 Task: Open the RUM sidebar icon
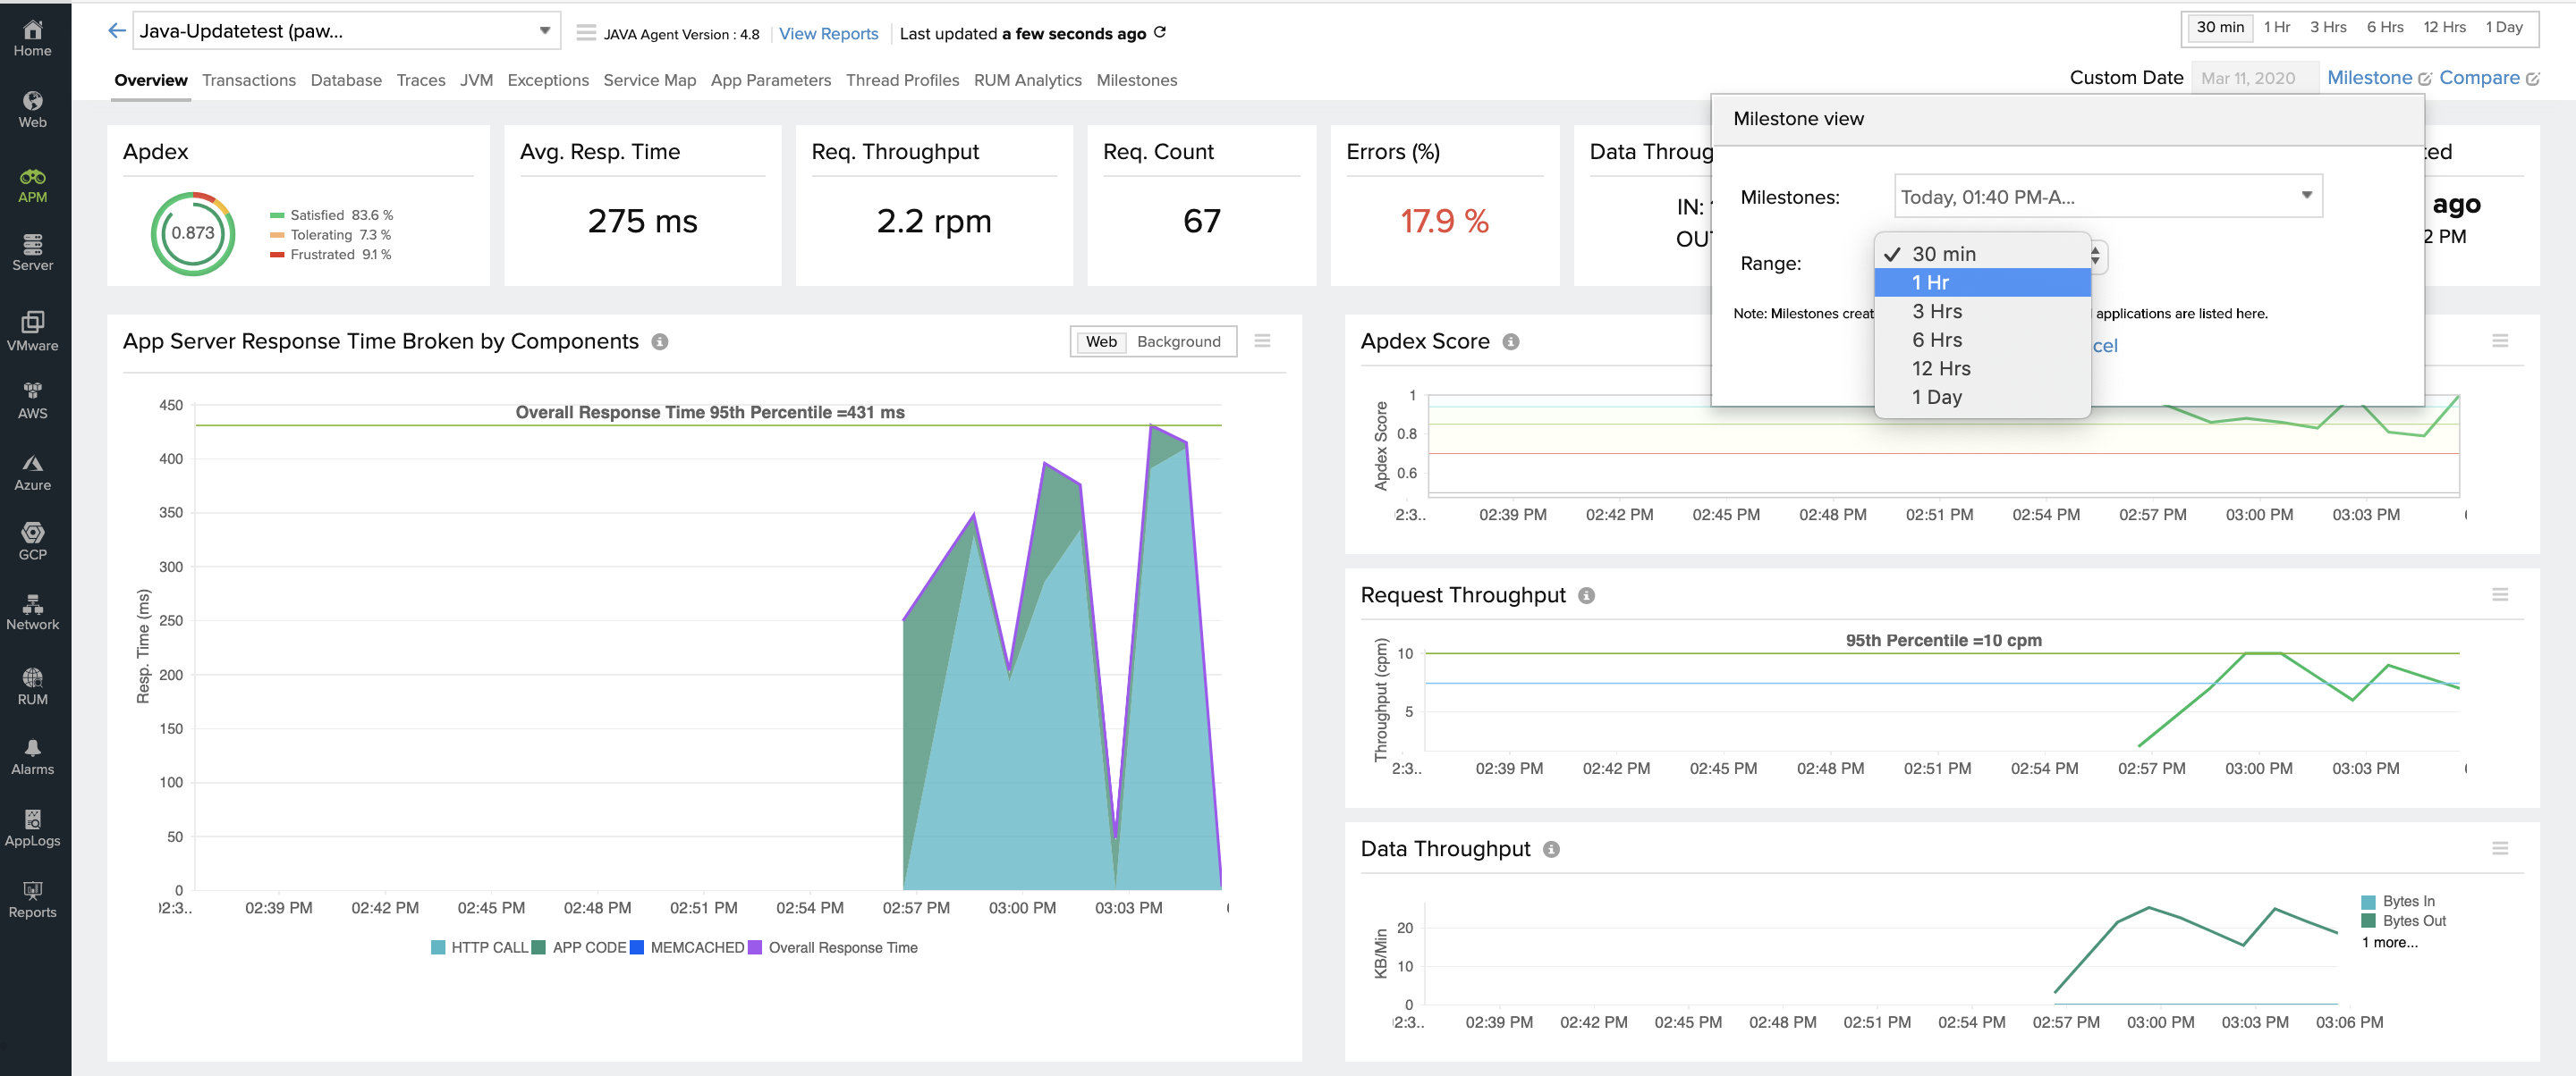(x=32, y=685)
